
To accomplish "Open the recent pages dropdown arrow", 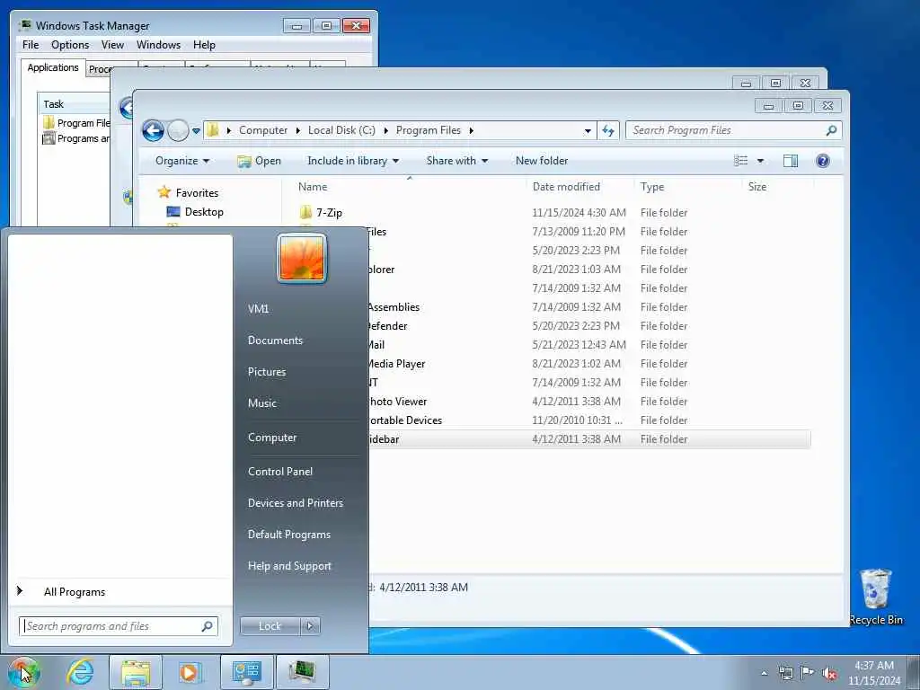I will [196, 131].
